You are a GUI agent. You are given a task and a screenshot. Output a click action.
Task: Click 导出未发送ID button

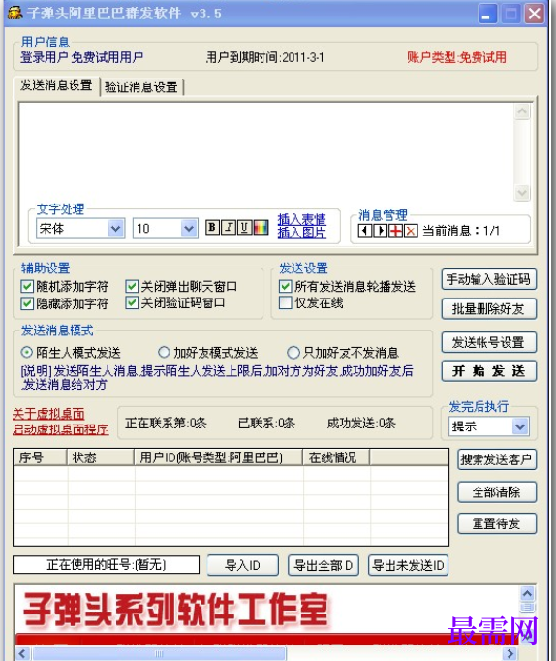tap(408, 565)
